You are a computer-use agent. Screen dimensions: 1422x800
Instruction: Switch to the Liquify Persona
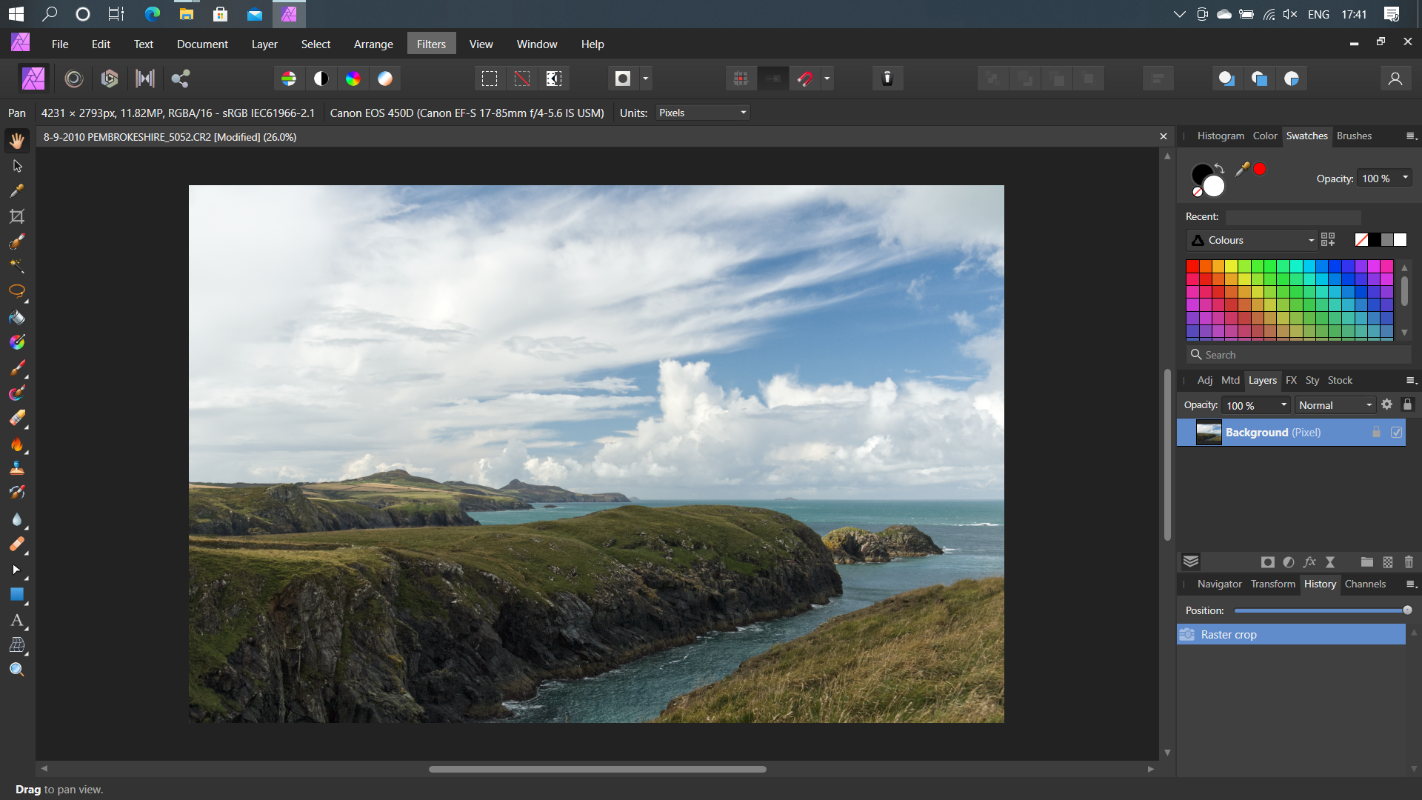74,79
